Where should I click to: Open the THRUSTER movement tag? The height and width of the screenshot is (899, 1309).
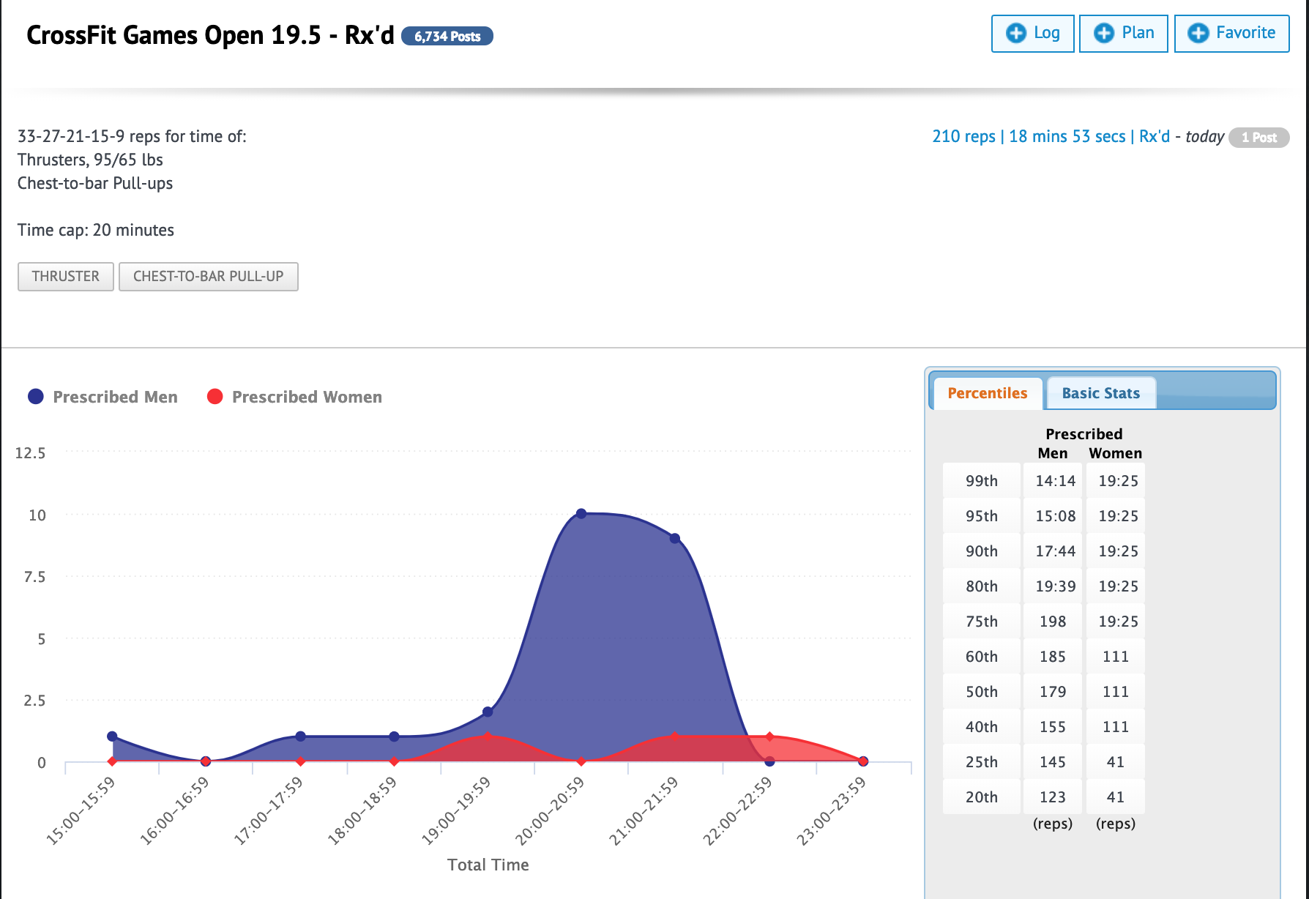pyautogui.click(x=66, y=277)
